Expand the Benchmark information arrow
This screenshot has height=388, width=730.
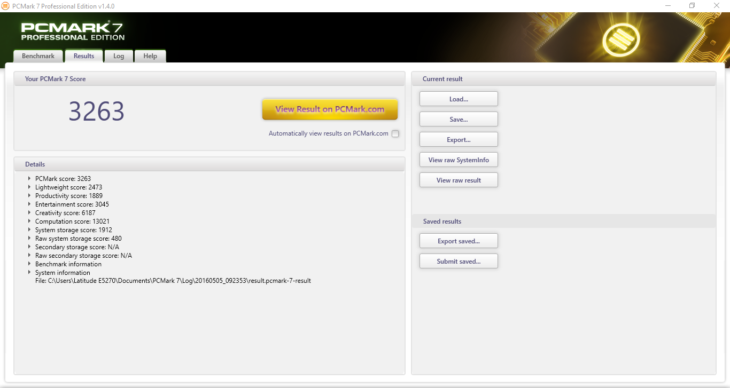click(29, 264)
